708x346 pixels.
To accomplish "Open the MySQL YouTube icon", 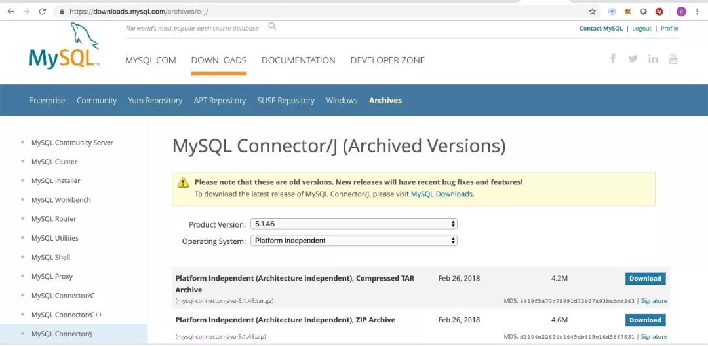I will point(673,59).
